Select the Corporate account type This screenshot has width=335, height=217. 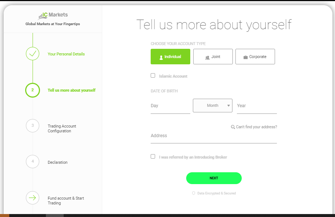coord(255,57)
